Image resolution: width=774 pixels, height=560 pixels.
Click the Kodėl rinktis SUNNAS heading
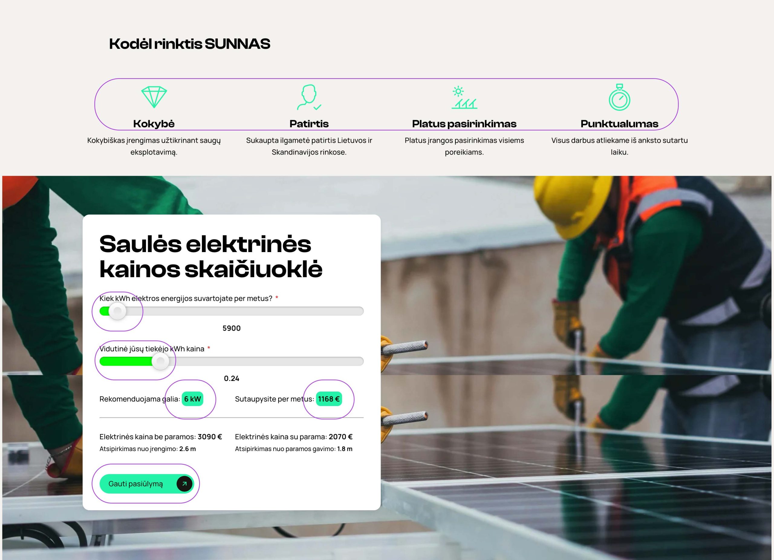pos(189,44)
